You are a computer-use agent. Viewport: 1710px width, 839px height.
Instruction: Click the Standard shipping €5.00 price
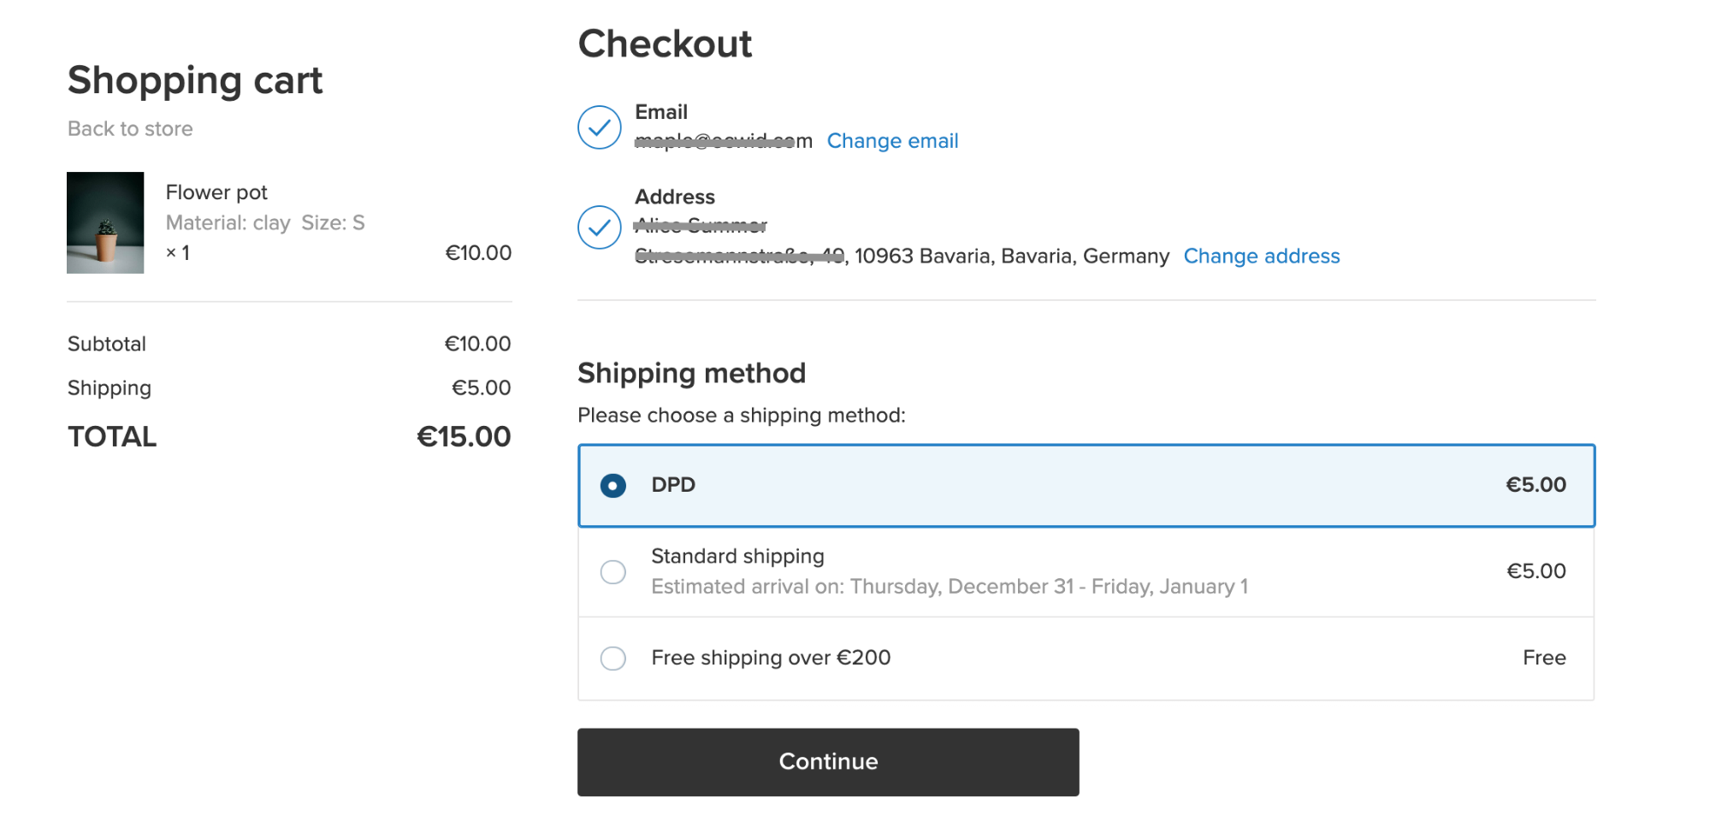point(1535,571)
